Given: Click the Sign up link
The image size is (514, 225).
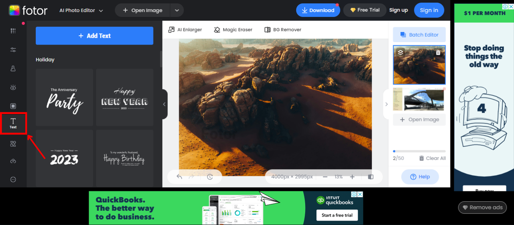Looking at the screenshot, I should pyautogui.click(x=398, y=10).
